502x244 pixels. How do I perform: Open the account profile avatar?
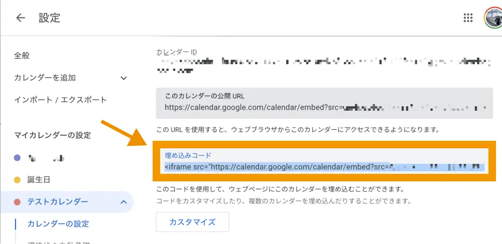pyautogui.click(x=493, y=18)
